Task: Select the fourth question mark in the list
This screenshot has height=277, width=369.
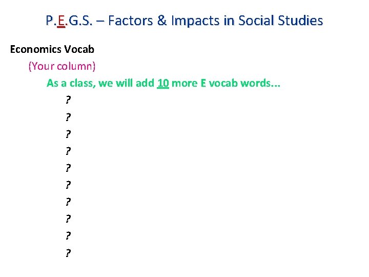Action: coord(68,151)
